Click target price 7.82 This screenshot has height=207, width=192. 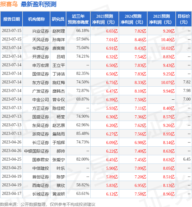pyautogui.click(x=187, y=82)
